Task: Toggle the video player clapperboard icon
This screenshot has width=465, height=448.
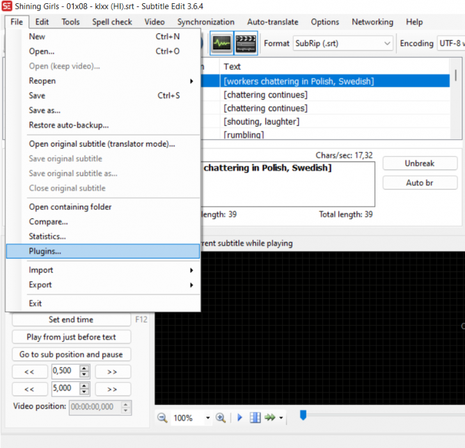Action: point(246,44)
